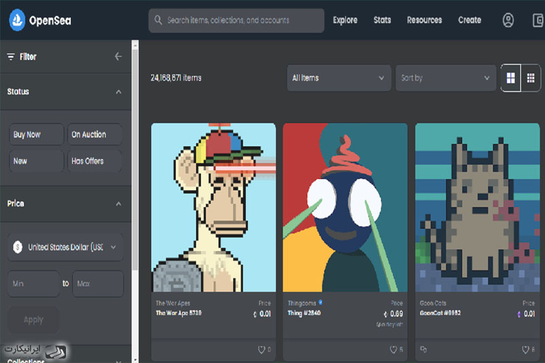Open The War Apes collection link
Screen dimensions: 545x363
pyautogui.click(x=173, y=303)
